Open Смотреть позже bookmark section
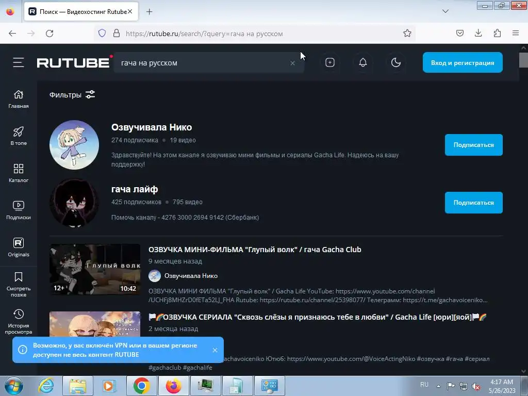Viewport: 528px width, 396px height. (x=19, y=285)
